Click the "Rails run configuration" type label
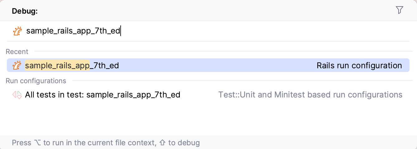The image size is (417, 149). coord(359,65)
